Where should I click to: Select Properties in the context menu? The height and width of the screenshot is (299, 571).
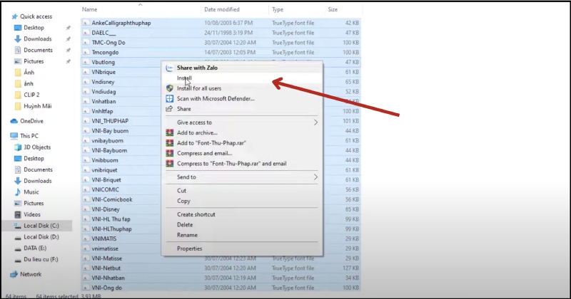(190, 248)
